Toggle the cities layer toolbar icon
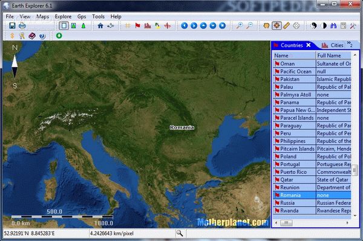The width and height of the screenshot is (363, 241). click(148, 25)
